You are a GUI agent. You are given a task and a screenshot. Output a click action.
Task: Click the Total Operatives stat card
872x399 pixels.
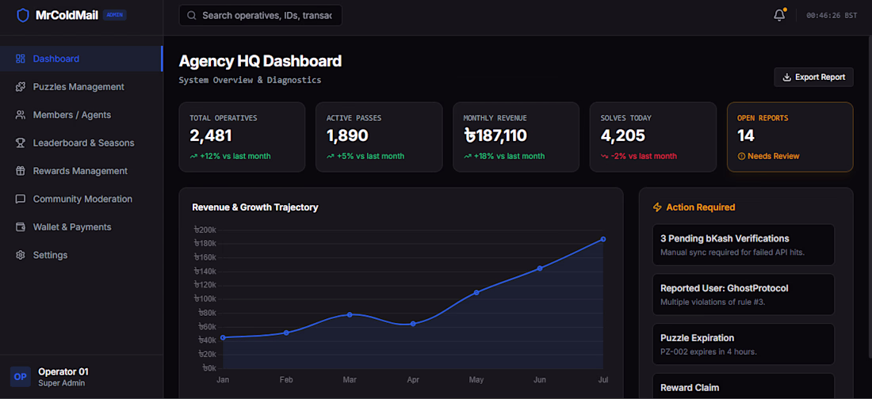tap(242, 137)
